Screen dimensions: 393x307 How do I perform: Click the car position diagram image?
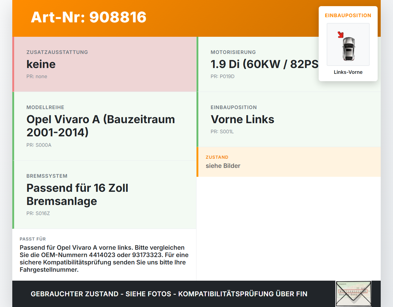[348, 44]
